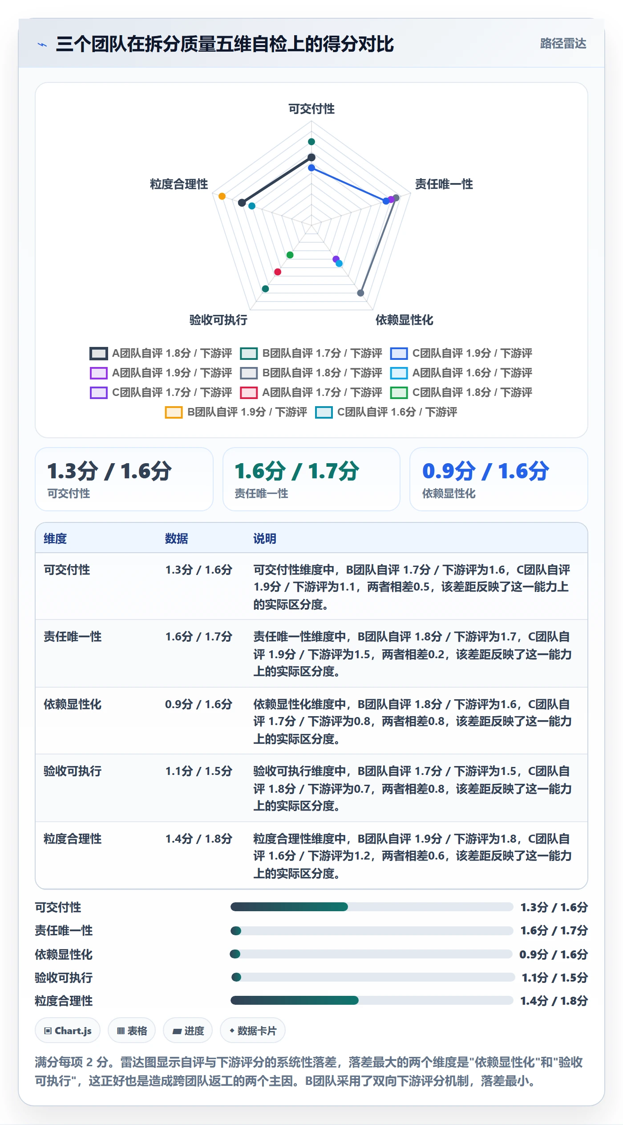Viewport: 623px width, 1125px height.
Task: Click the "可交付性" radar axis label
Action: pos(311,109)
